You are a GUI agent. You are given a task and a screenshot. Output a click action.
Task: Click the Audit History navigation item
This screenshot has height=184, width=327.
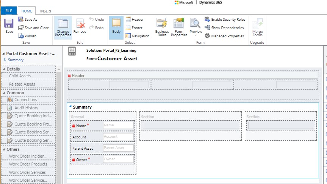[x=28, y=108]
